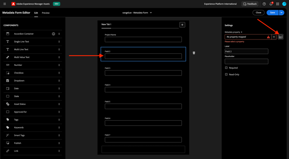The width and height of the screenshot is (289, 159).
Task: Enable the Required checkbox
Action: coord(226,68)
